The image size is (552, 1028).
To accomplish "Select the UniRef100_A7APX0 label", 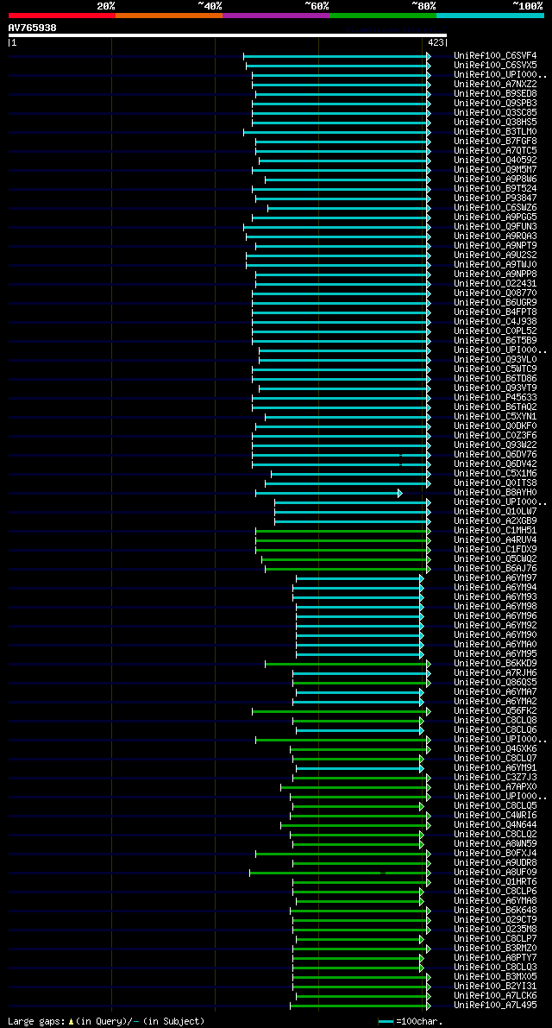I will point(495,787).
